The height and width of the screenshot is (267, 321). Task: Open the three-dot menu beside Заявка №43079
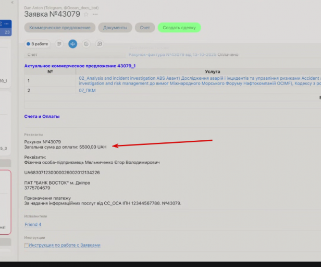point(95,15)
